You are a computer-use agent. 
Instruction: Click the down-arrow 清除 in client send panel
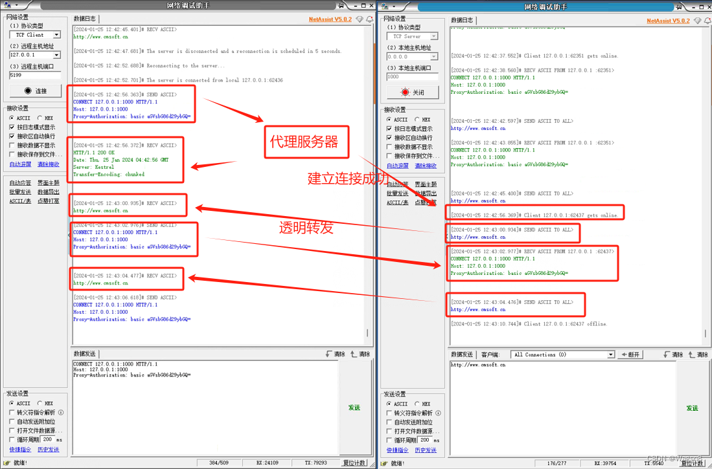click(x=335, y=354)
